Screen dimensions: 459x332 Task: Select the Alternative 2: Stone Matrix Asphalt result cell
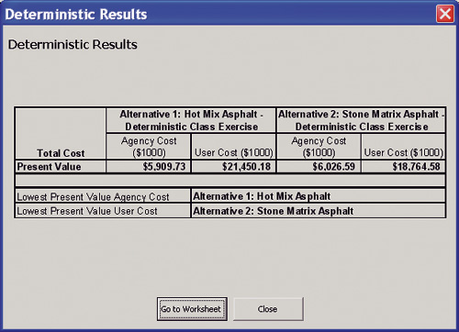point(319,211)
